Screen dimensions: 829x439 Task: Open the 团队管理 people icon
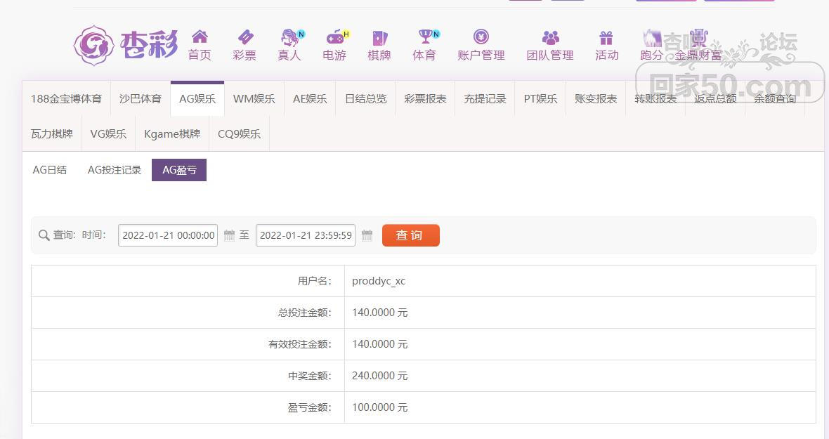tap(550, 37)
